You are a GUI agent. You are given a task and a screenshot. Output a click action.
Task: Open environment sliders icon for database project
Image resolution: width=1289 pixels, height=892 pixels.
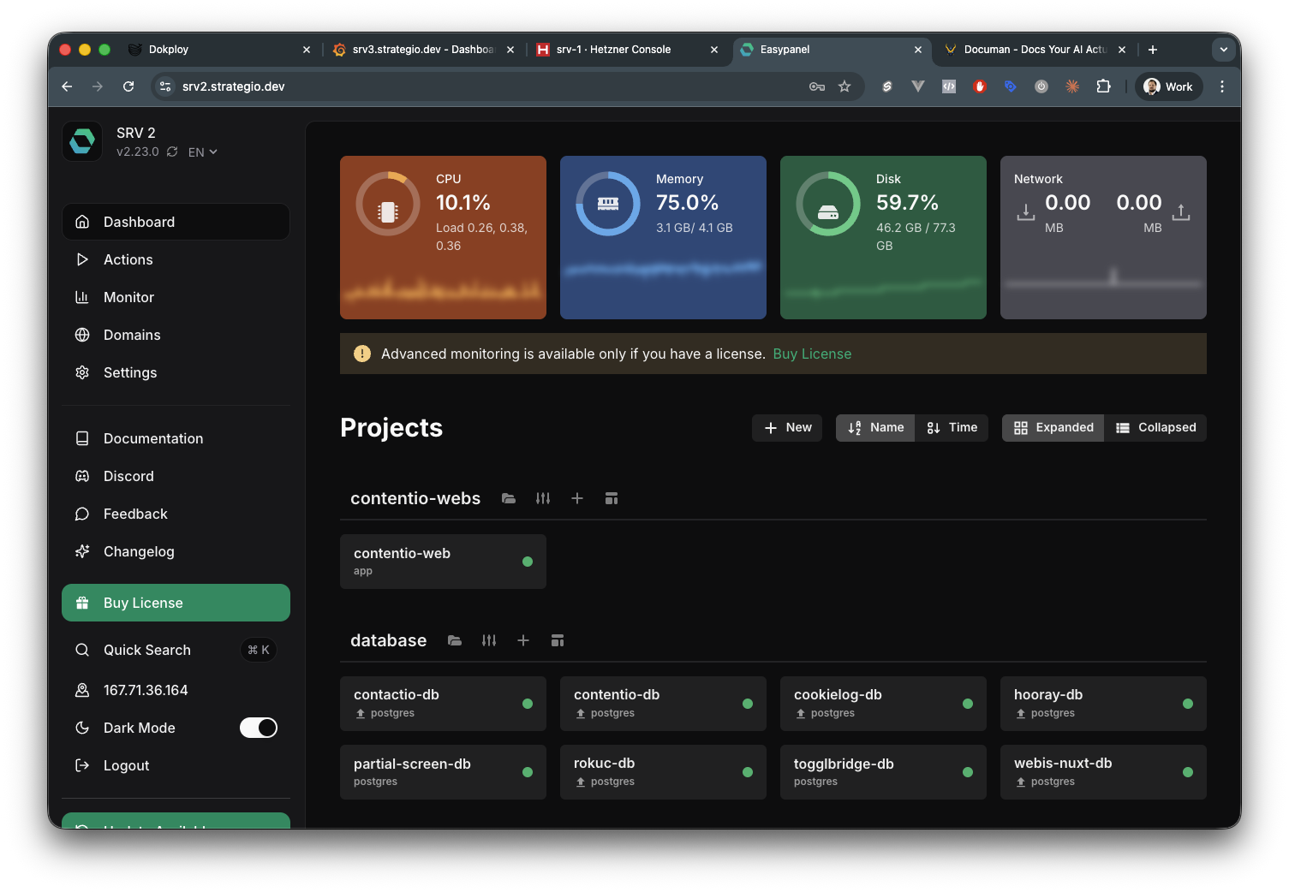(489, 640)
